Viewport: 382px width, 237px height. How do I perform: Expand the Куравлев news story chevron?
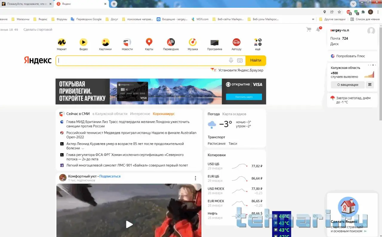pos(83,148)
